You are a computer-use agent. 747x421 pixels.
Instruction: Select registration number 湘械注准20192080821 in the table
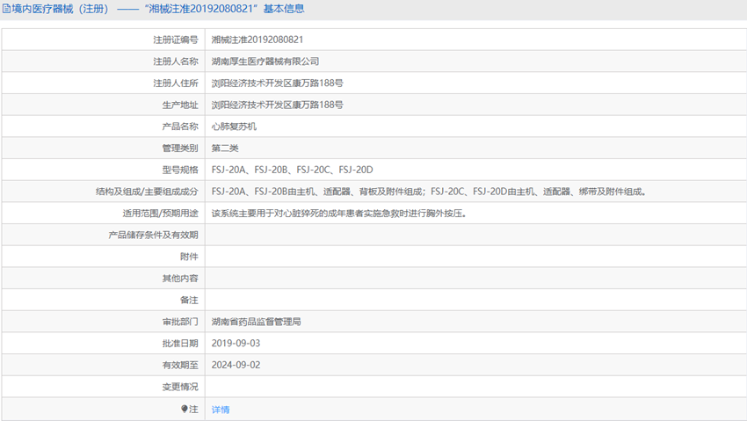(257, 40)
